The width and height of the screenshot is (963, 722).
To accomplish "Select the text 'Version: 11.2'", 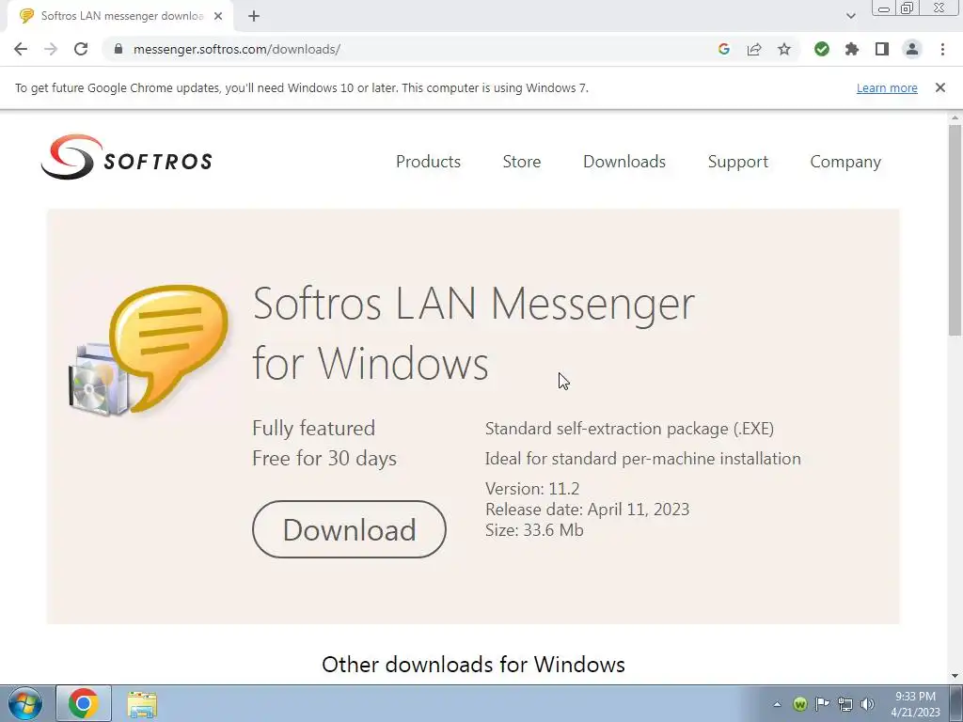I will [x=532, y=489].
